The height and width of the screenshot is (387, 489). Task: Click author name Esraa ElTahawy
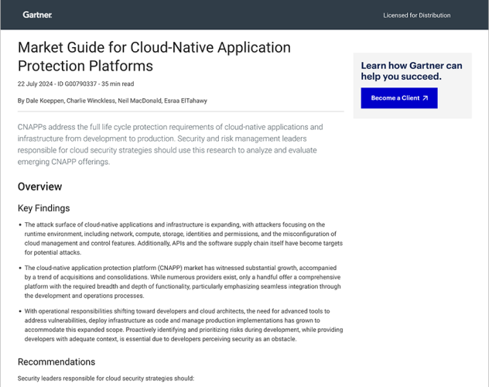point(186,101)
